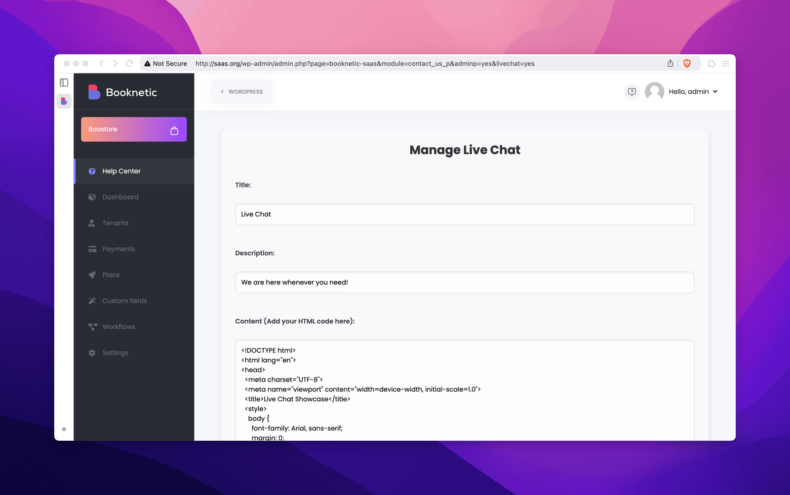Open the browser hamburger menu
This screenshot has width=790, height=495.
pyautogui.click(x=726, y=64)
